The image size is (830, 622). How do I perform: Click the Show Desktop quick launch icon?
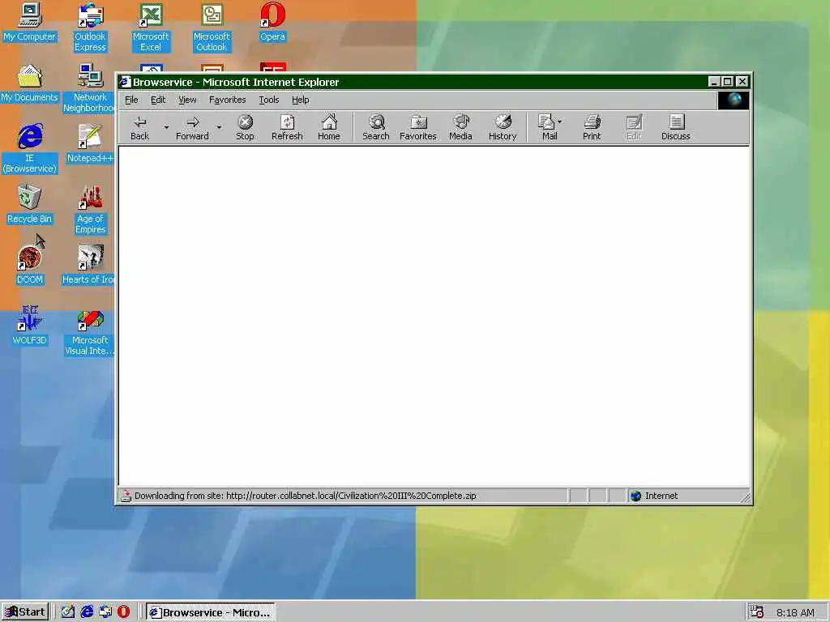(x=68, y=612)
